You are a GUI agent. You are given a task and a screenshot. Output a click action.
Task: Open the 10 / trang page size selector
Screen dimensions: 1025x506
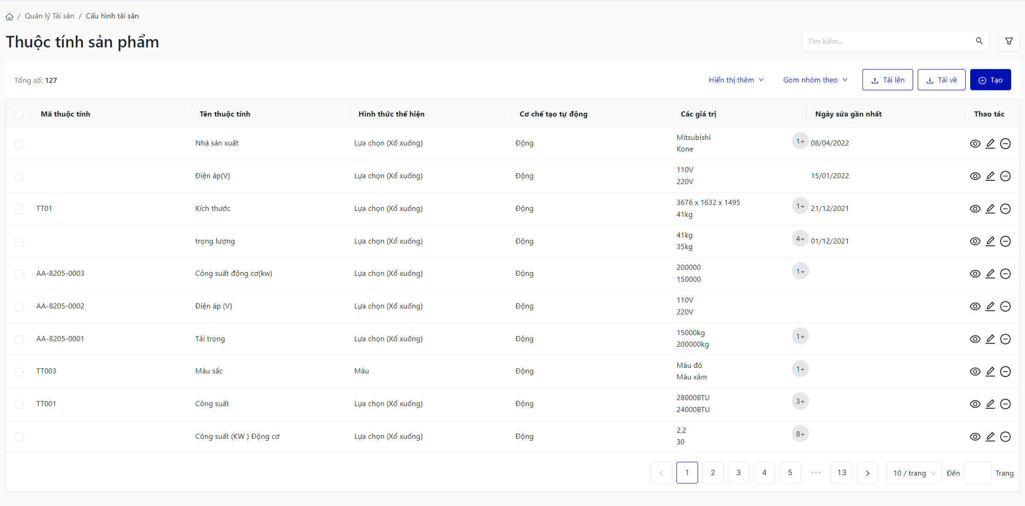coord(914,473)
